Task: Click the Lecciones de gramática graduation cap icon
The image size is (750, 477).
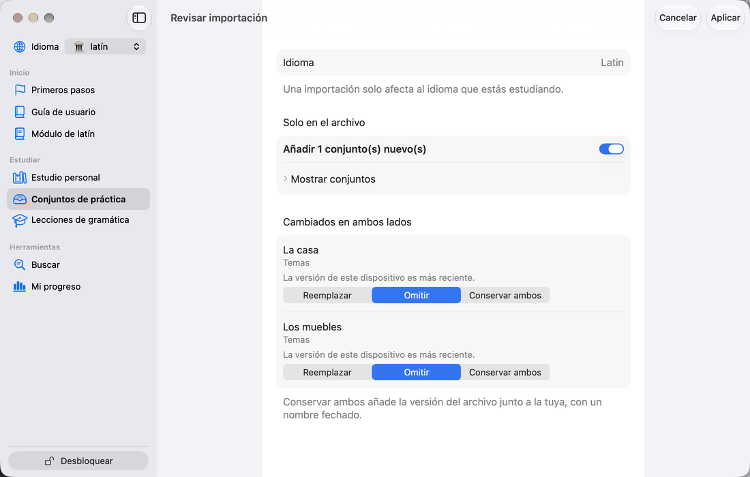Action: click(x=20, y=220)
